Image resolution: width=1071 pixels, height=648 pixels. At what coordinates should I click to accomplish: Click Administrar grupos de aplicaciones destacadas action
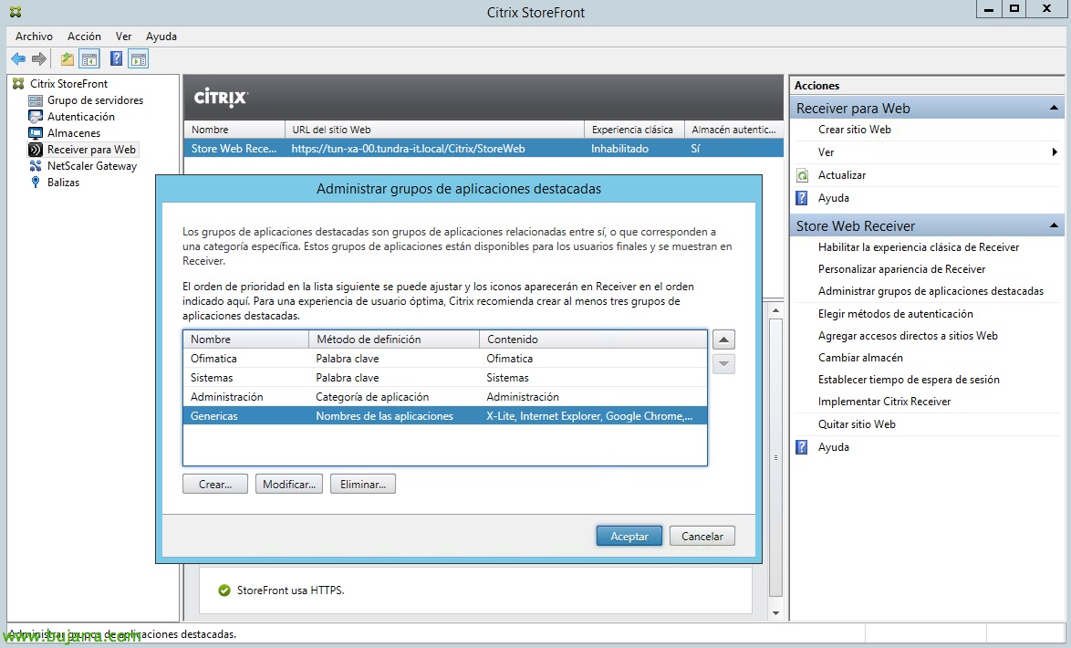pos(931,291)
